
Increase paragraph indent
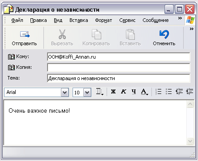[189, 92]
